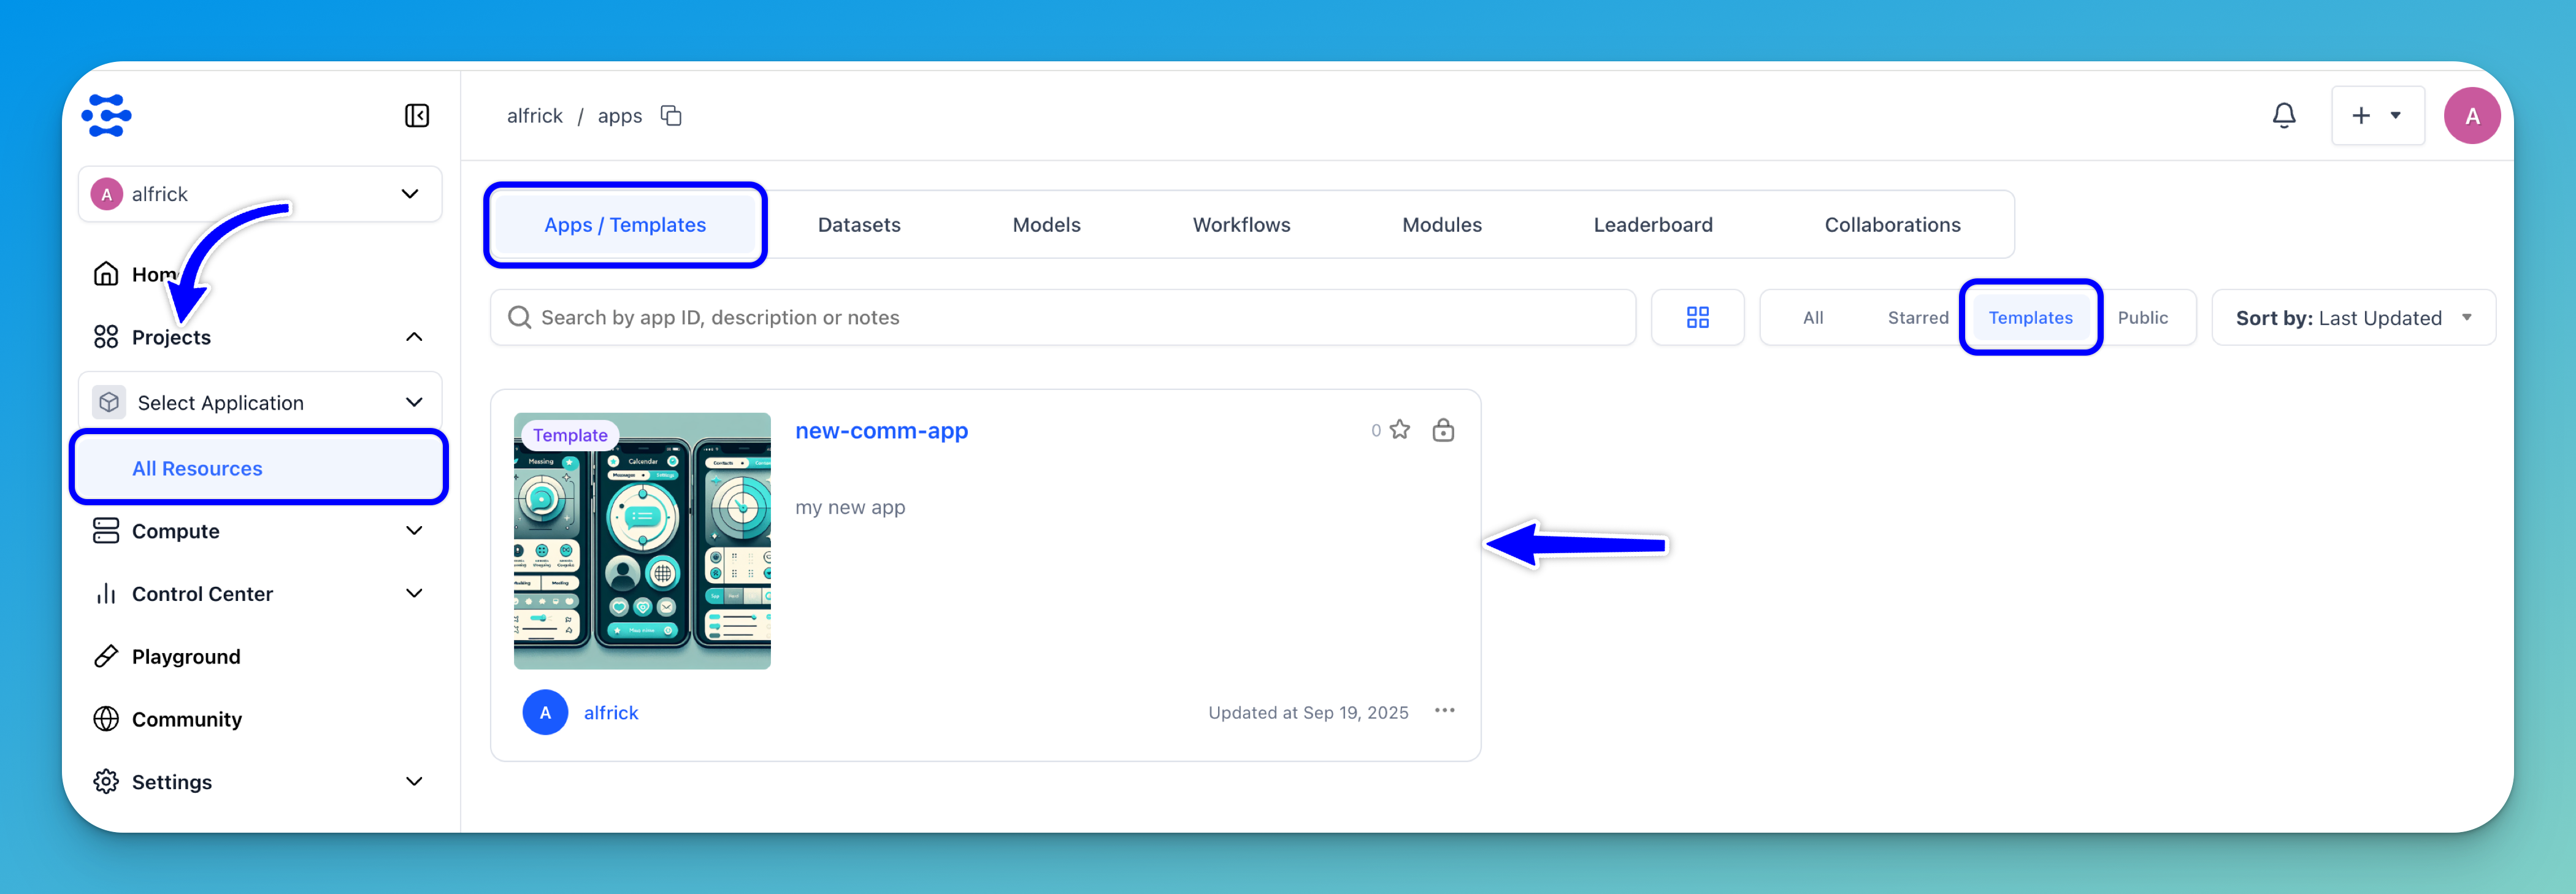Open the user avatar in top right
This screenshot has width=2576, height=894.
tap(2471, 116)
